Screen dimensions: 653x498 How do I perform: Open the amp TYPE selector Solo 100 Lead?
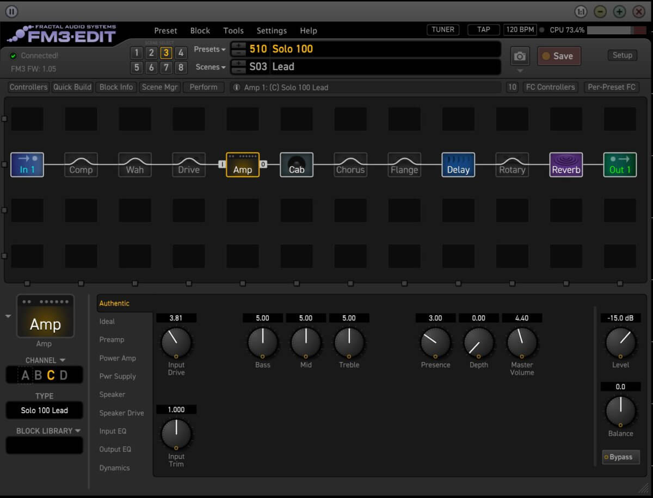45,410
